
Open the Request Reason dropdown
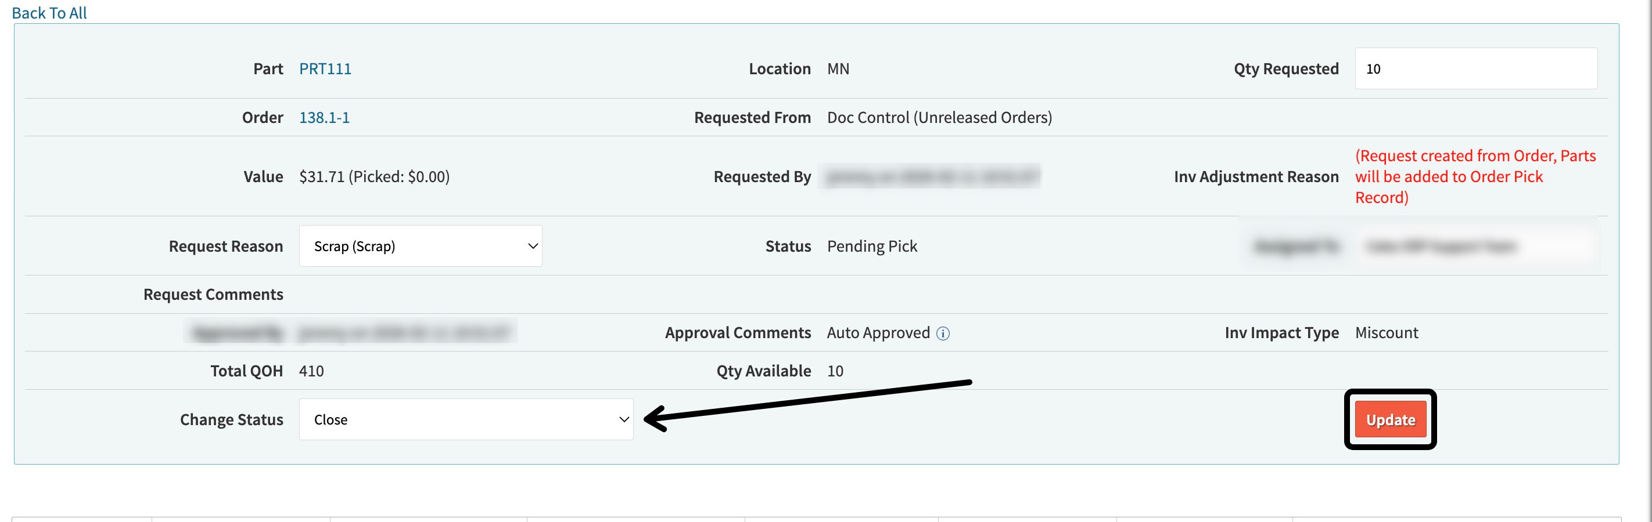point(420,246)
